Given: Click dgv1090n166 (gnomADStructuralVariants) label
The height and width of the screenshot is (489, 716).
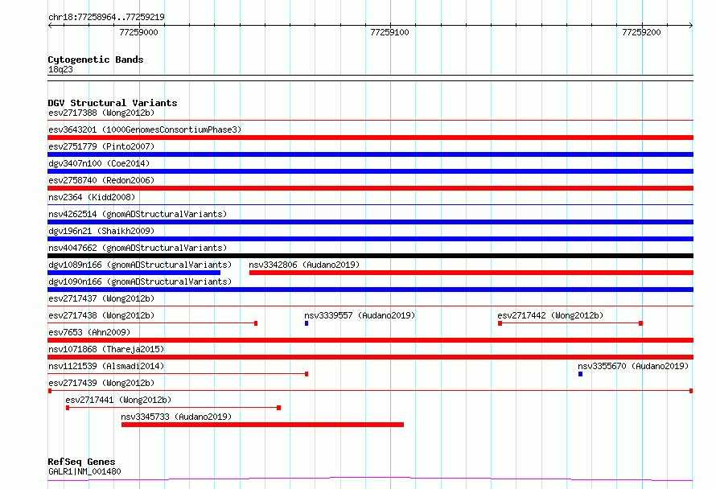Looking at the screenshot, I should pos(140,281).
